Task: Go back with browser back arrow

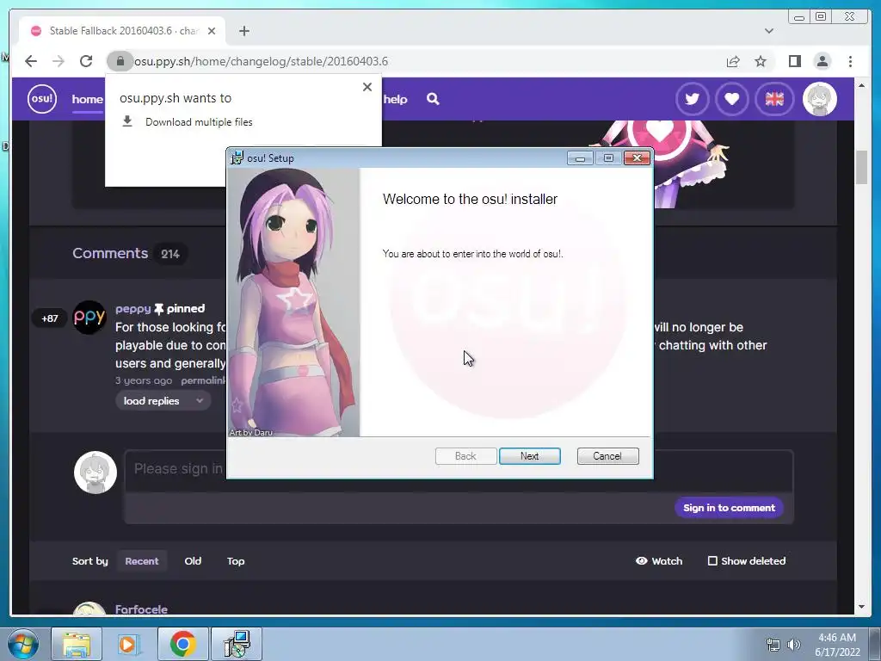Action: [31, 61]
